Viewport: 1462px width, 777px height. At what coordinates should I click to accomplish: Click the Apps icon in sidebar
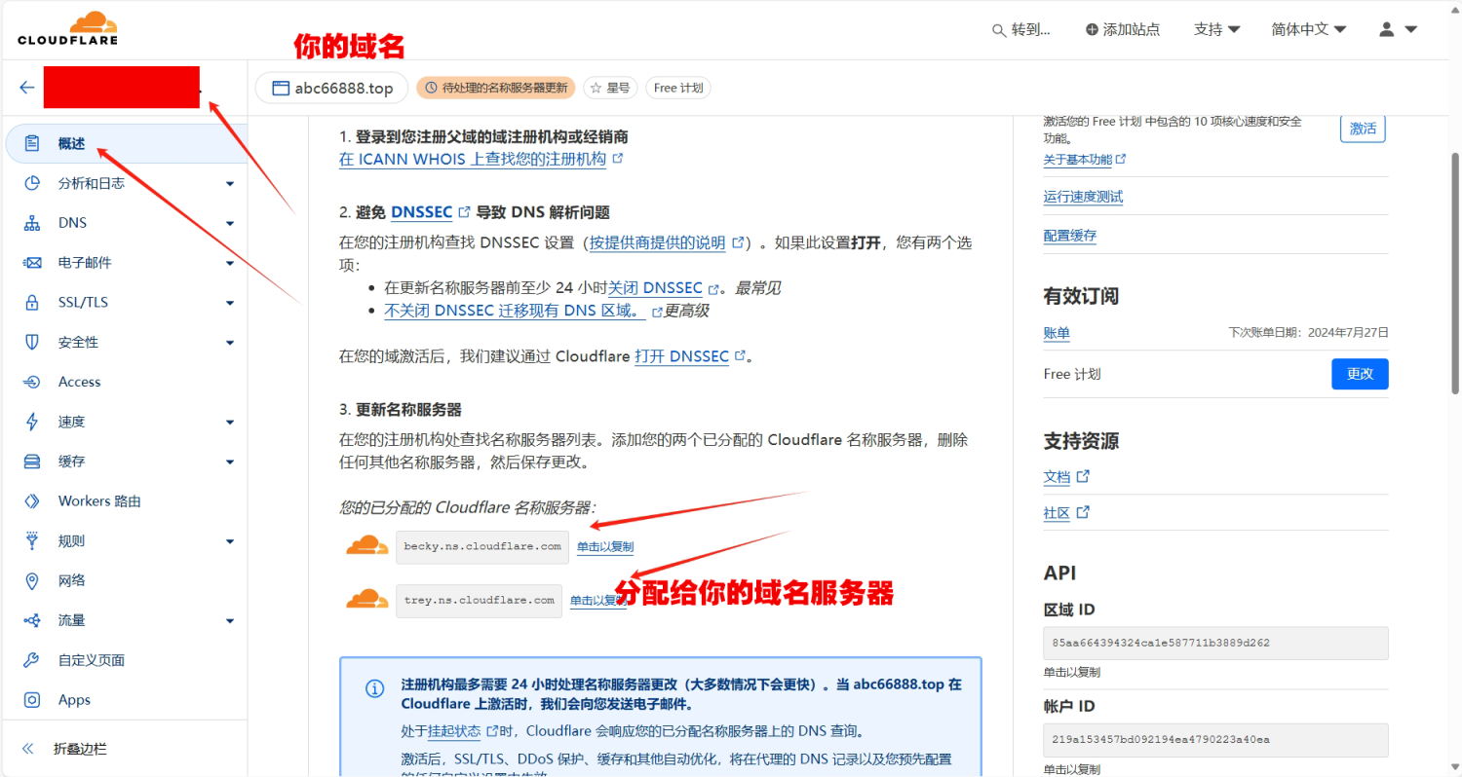point(32,700)
